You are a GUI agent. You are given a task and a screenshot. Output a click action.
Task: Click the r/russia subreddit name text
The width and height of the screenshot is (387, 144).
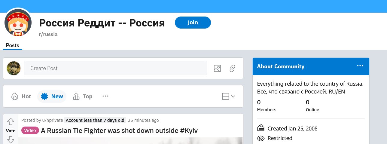(48, 34)
